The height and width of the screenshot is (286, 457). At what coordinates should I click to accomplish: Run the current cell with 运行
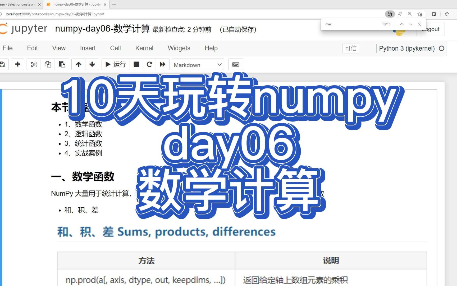pyautogui.click(x=116, y=64)
